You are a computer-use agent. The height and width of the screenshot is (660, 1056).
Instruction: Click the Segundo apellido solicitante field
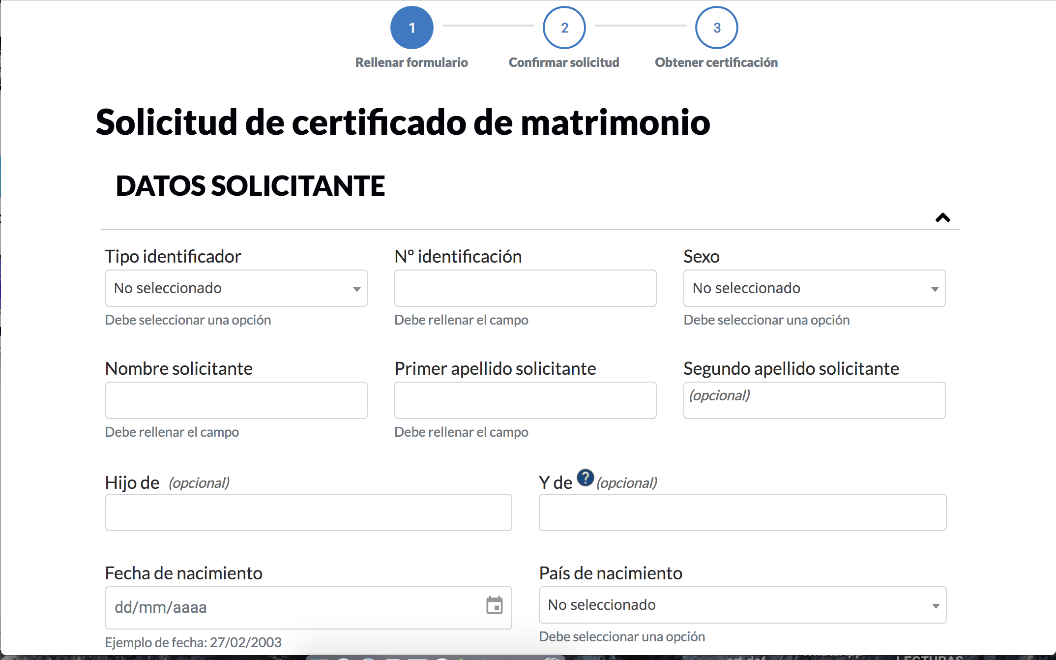pos(815,400)
